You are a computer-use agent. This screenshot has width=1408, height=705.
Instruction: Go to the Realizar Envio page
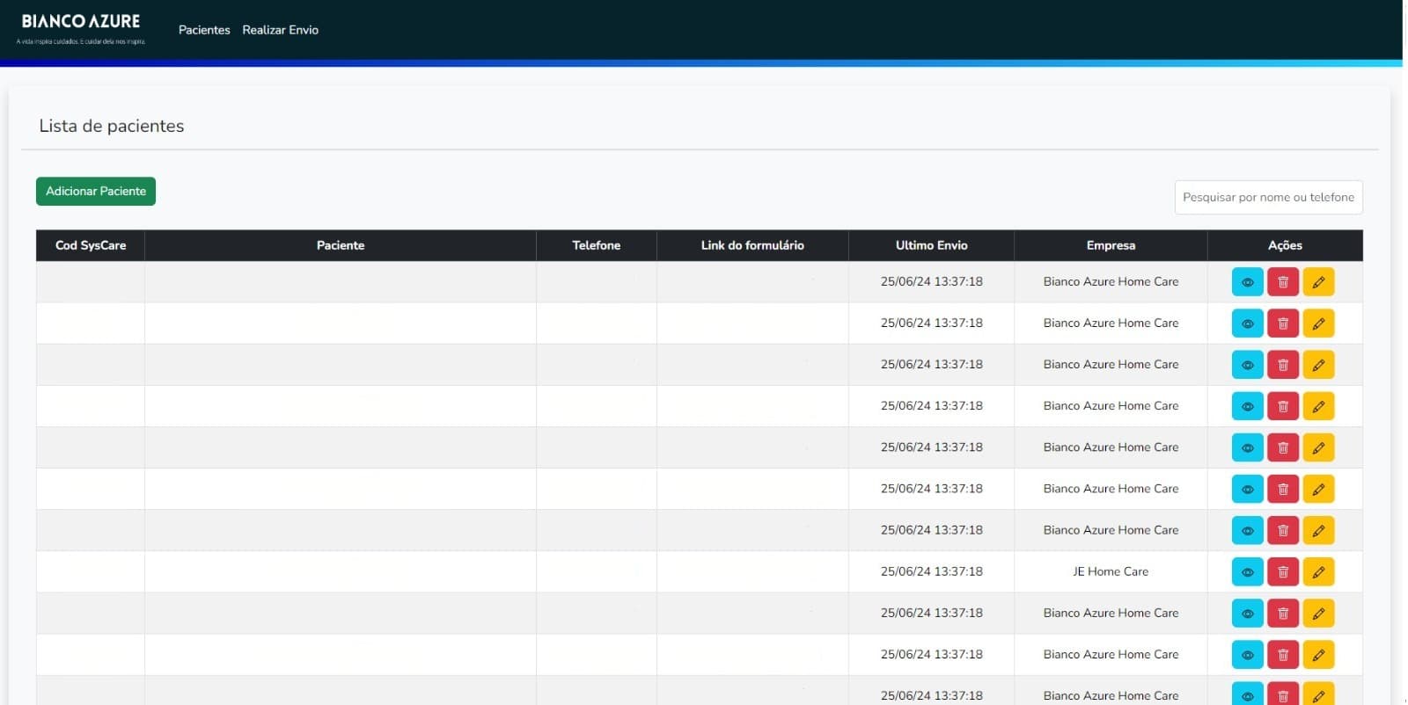(281, 30)
